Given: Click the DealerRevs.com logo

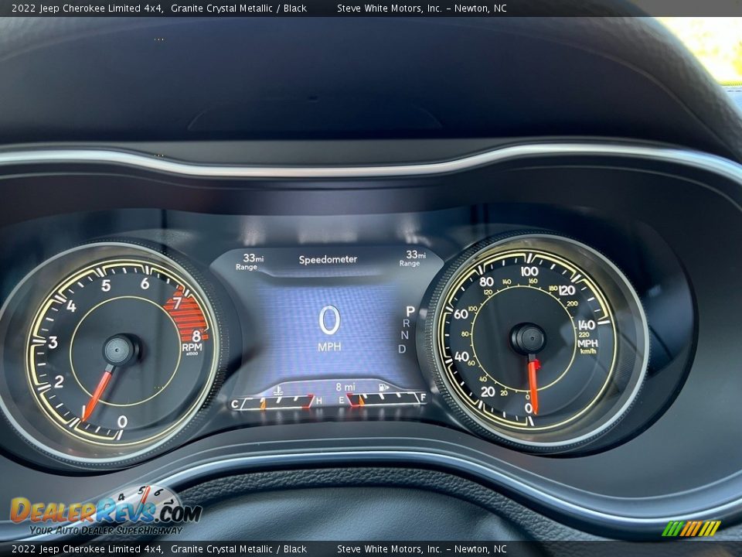Looking at the screenshot, I should [x=106, y=511].
